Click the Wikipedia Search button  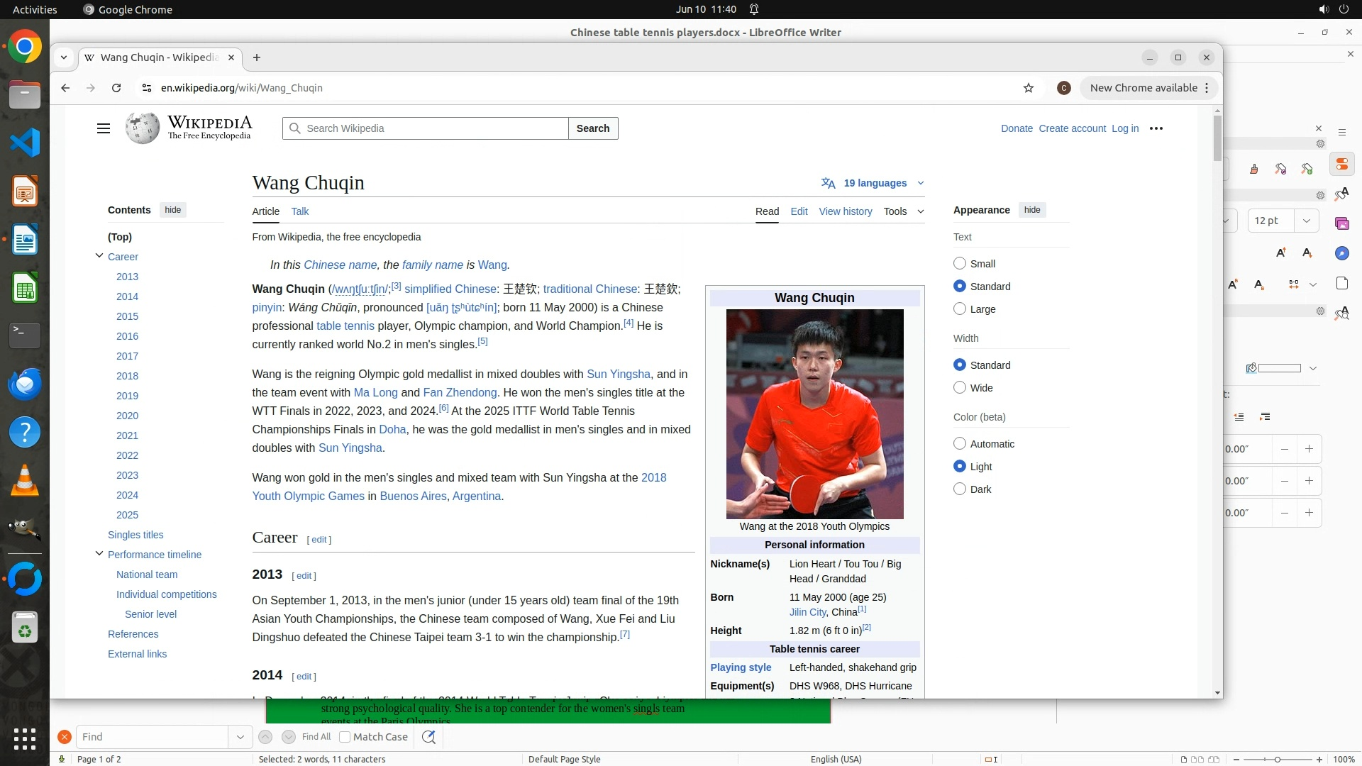tap(592, 128)
